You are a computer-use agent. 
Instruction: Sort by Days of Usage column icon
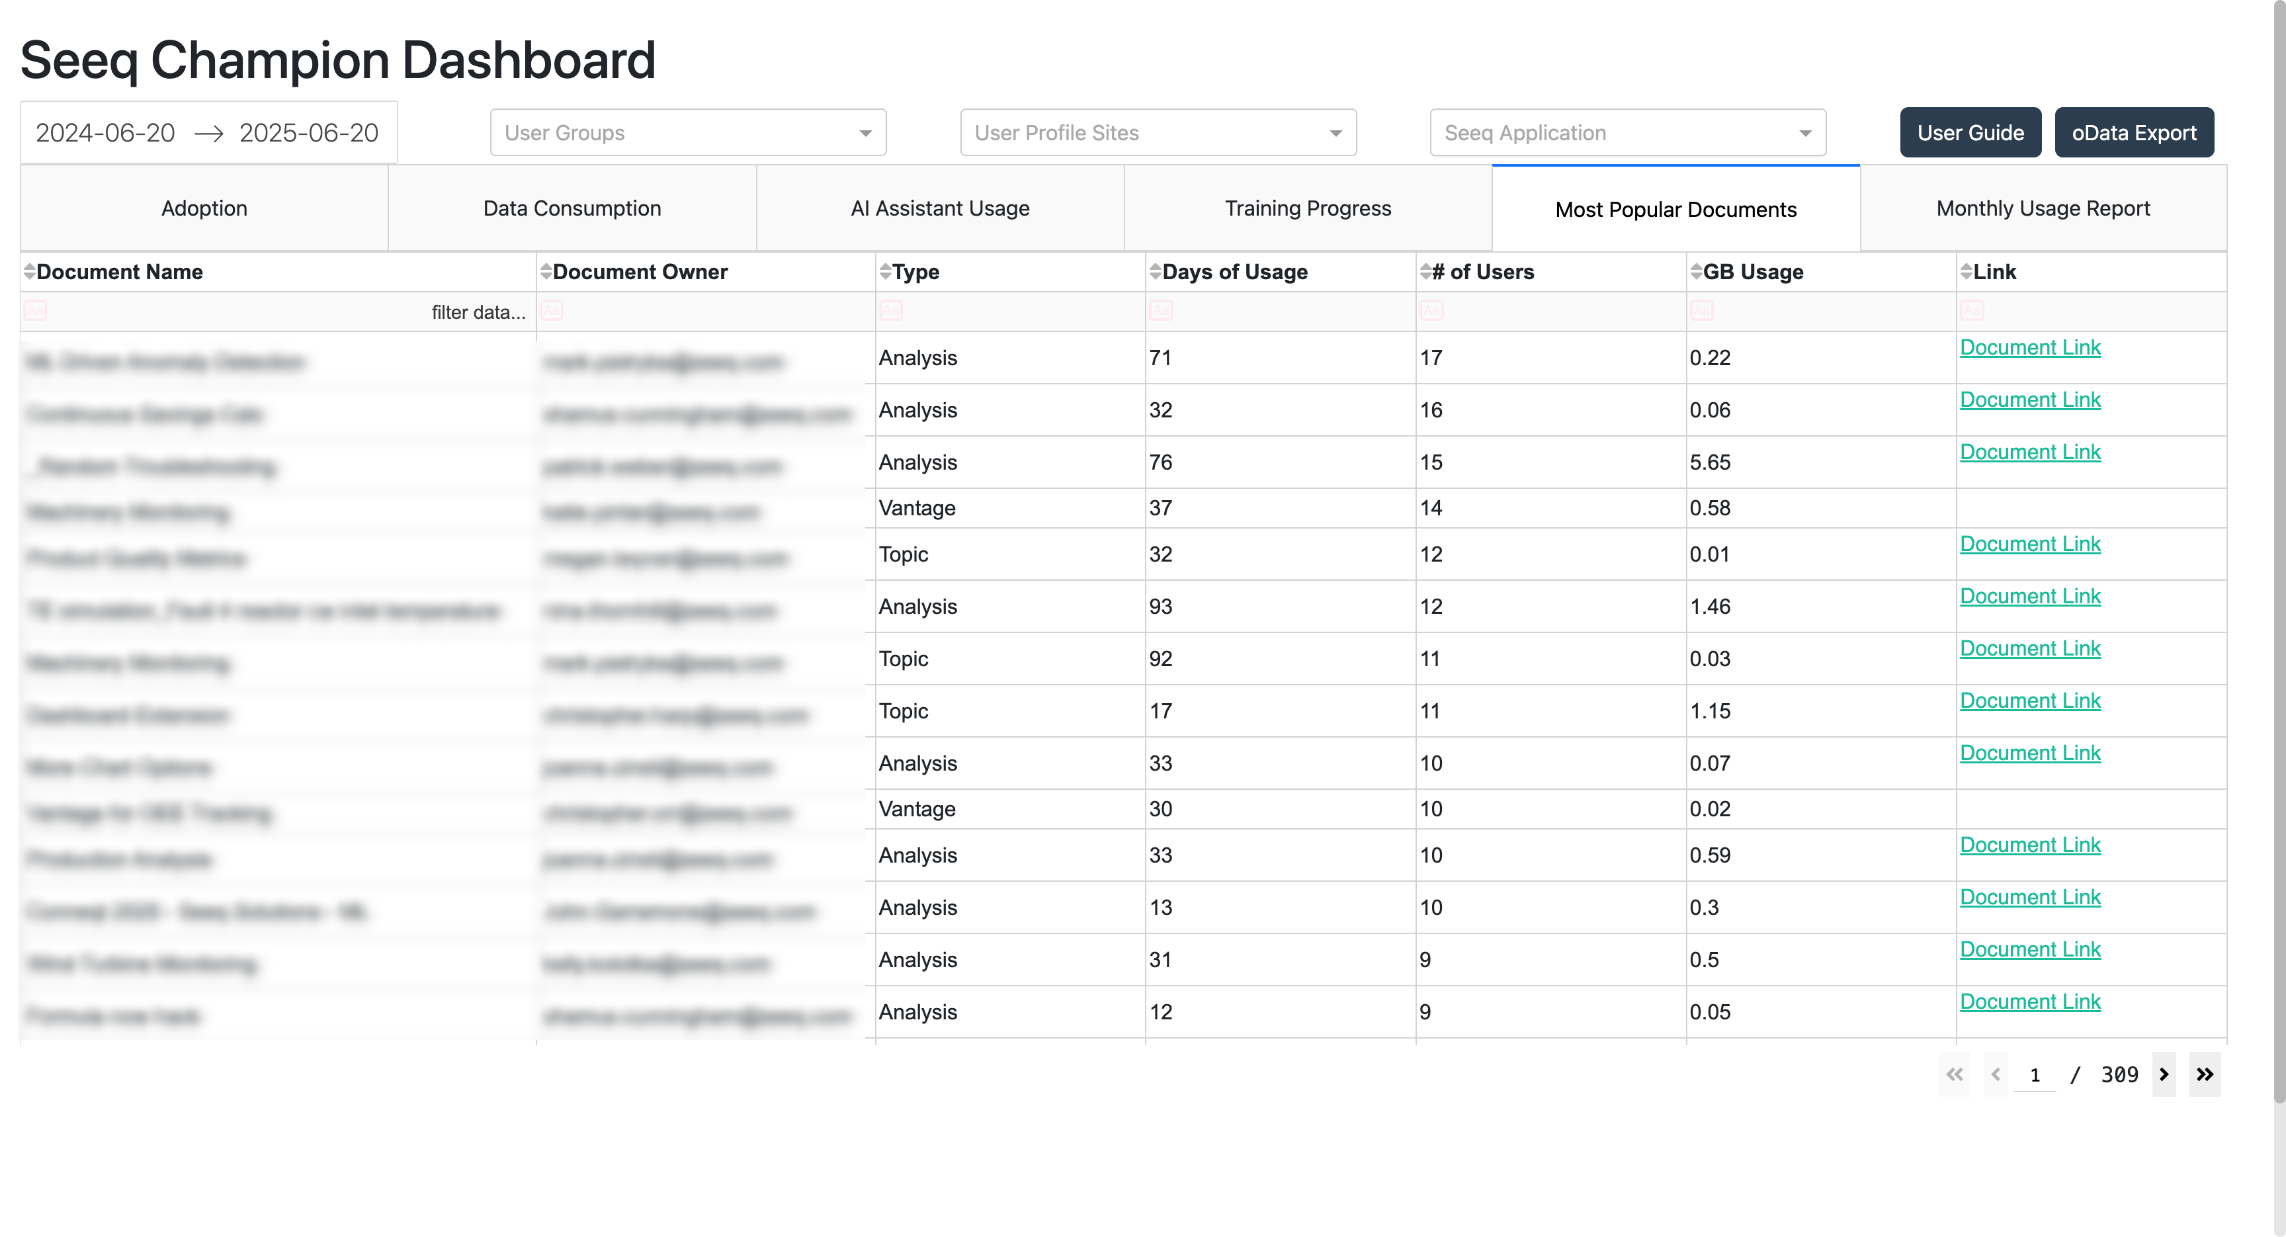[1154, 271]
